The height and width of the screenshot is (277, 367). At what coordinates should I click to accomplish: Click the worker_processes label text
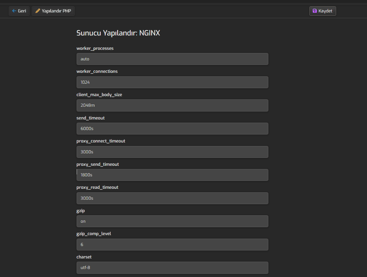95,48
